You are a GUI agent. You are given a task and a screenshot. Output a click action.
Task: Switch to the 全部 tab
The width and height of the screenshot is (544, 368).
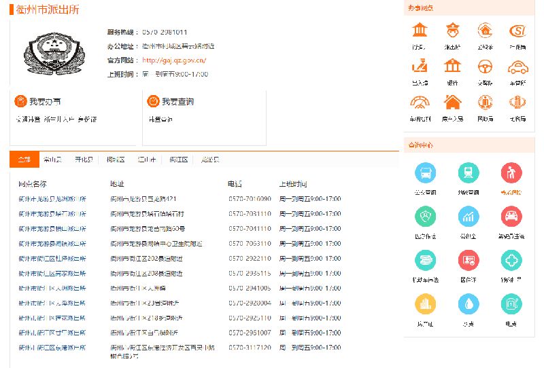[x=24, y=160]
